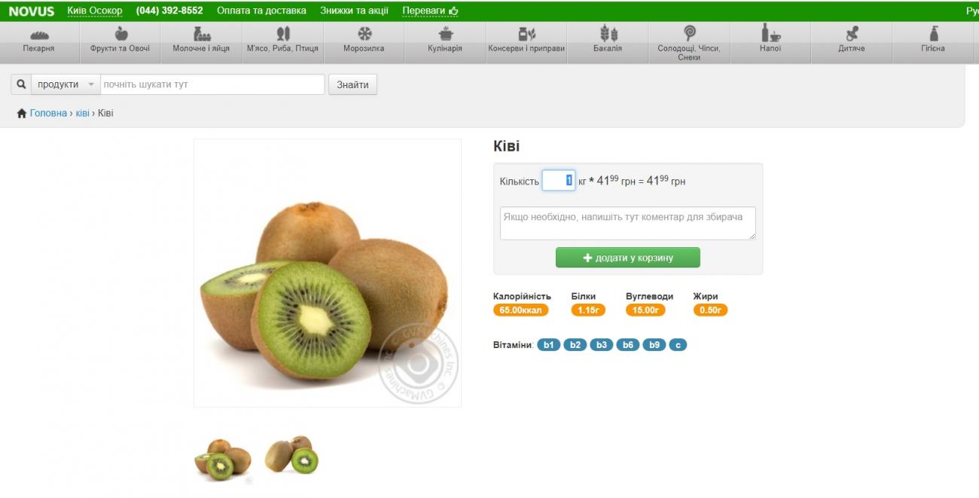Click the Кількість quantity field

[x=559, y=181]
